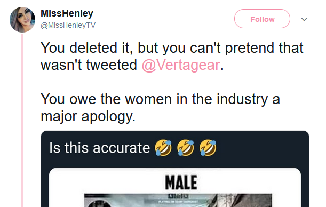The image size is (326, 207).
Task: Click the MissHenley display name
Action: click(67, 13)
